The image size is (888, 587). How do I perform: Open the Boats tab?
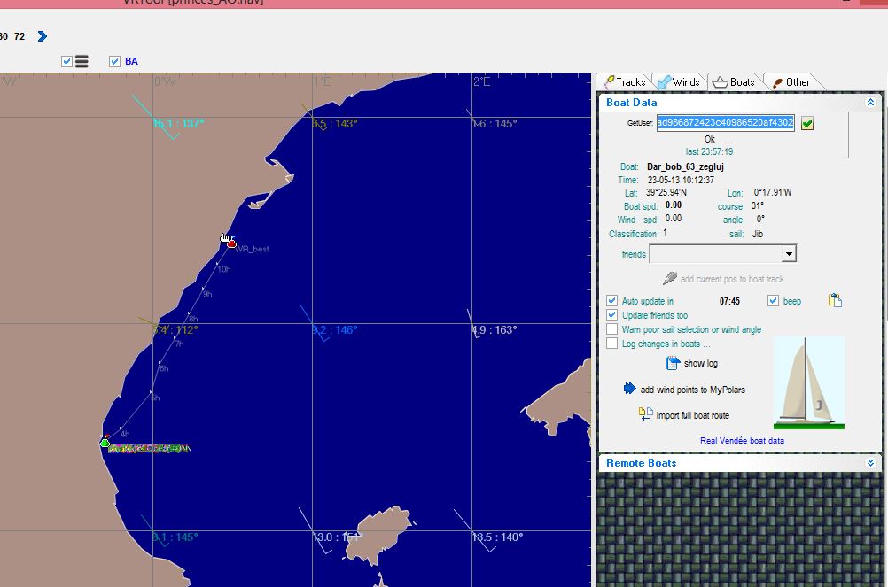734,82
